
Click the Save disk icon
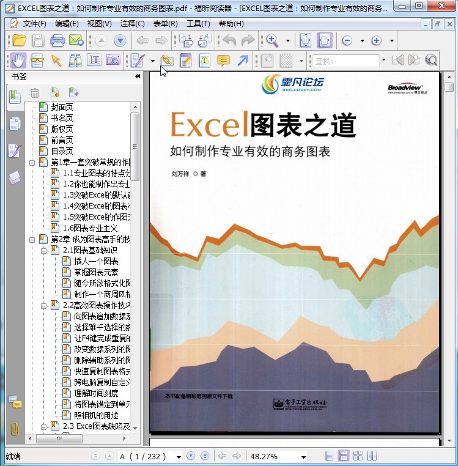38,40
